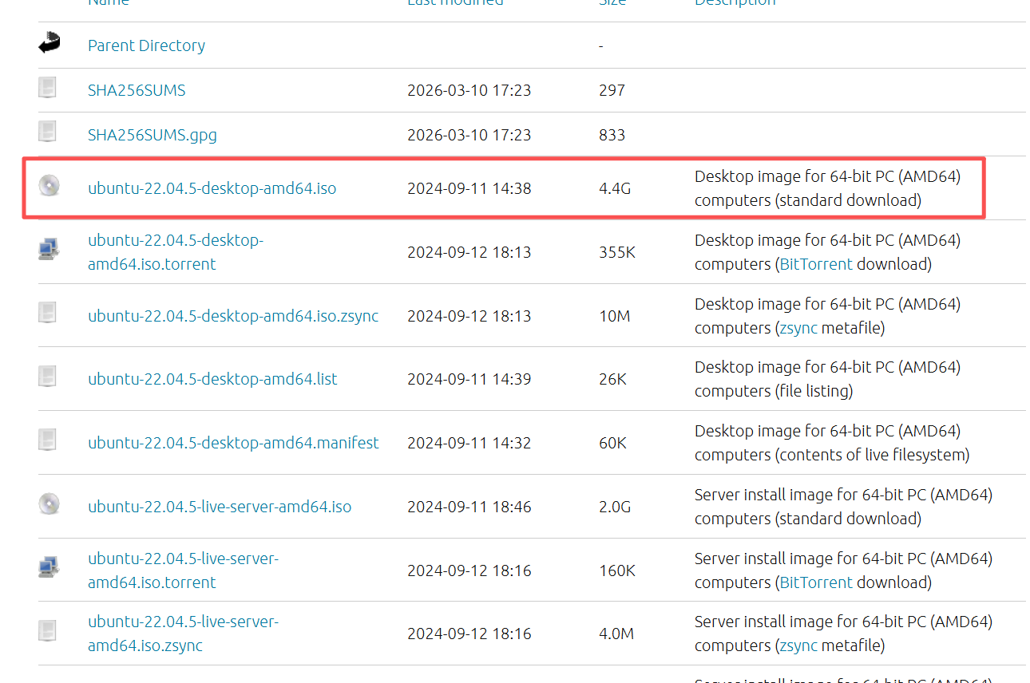Viewport: 1030px width, 683px height.
Task: Click the size value "26K"
Action: [x=612, y=379]
